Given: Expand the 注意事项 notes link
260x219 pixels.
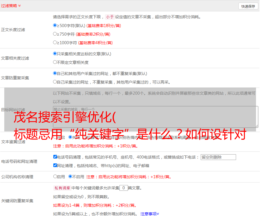Looking at the screenshot, I should click(x=149, y=214).
